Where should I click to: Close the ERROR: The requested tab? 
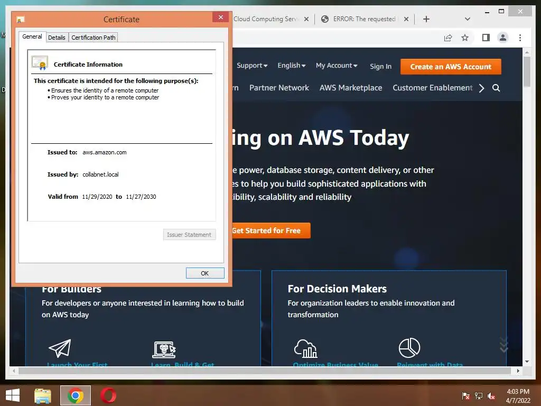point(406,19)
